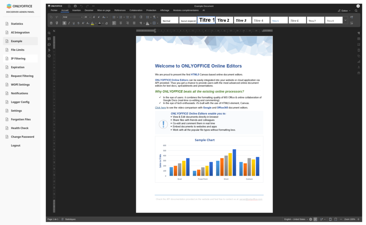Click the fit to width icon

click(x=335, y=219)
